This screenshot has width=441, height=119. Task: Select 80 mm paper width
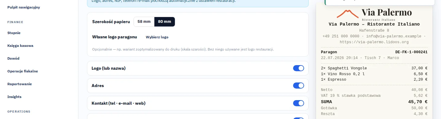coord(164,22)
